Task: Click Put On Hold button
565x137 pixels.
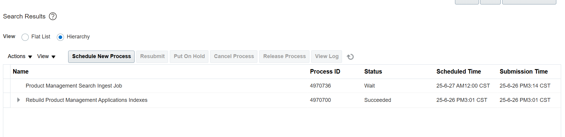Action: [189, 57]
